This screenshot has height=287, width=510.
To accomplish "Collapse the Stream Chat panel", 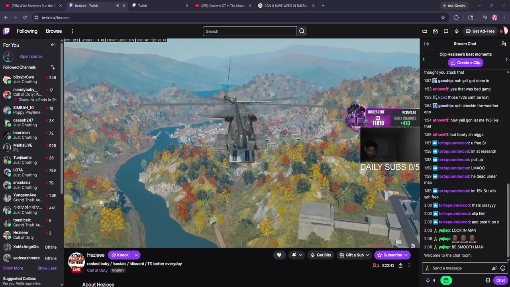I will [427, 44].
